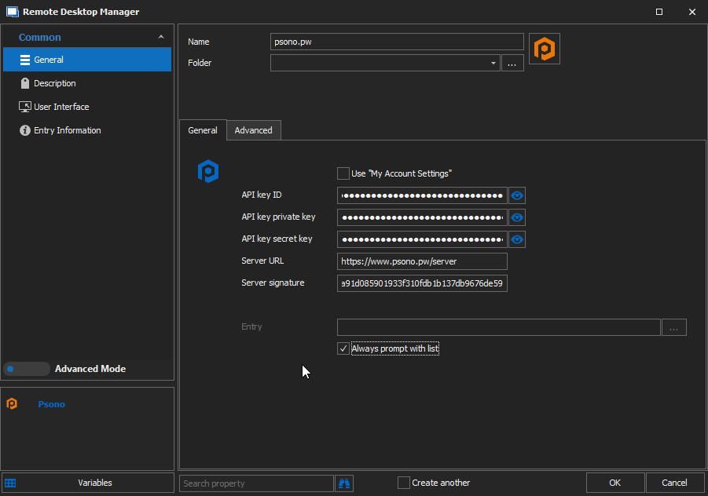Image resolution: width=708 pixels, height=496 pixels.
Task: View the Entry Information page
Action: (x=66, y=129)
